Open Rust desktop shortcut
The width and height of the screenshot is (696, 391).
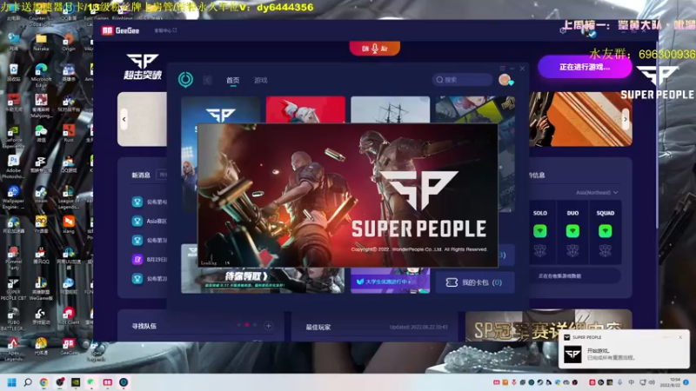click(x=69, y=133)
